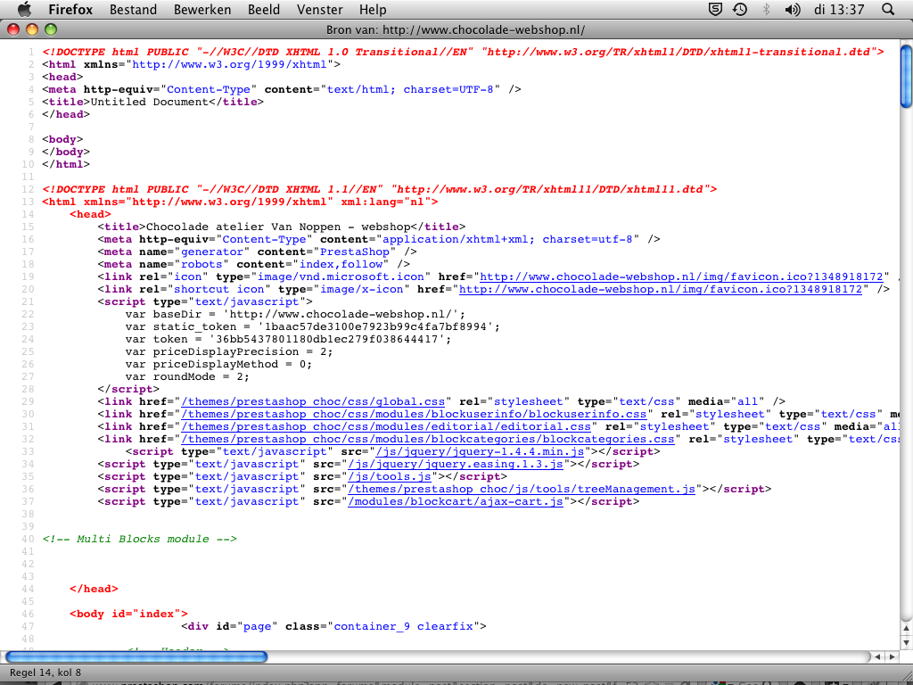
Task: Click the var priceDisplayMethod = 0 line
Action: click(218, 364)
